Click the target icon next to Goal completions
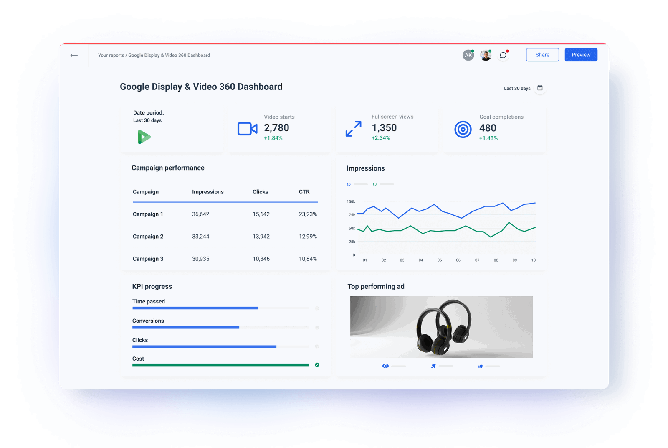 coord(463,129)
